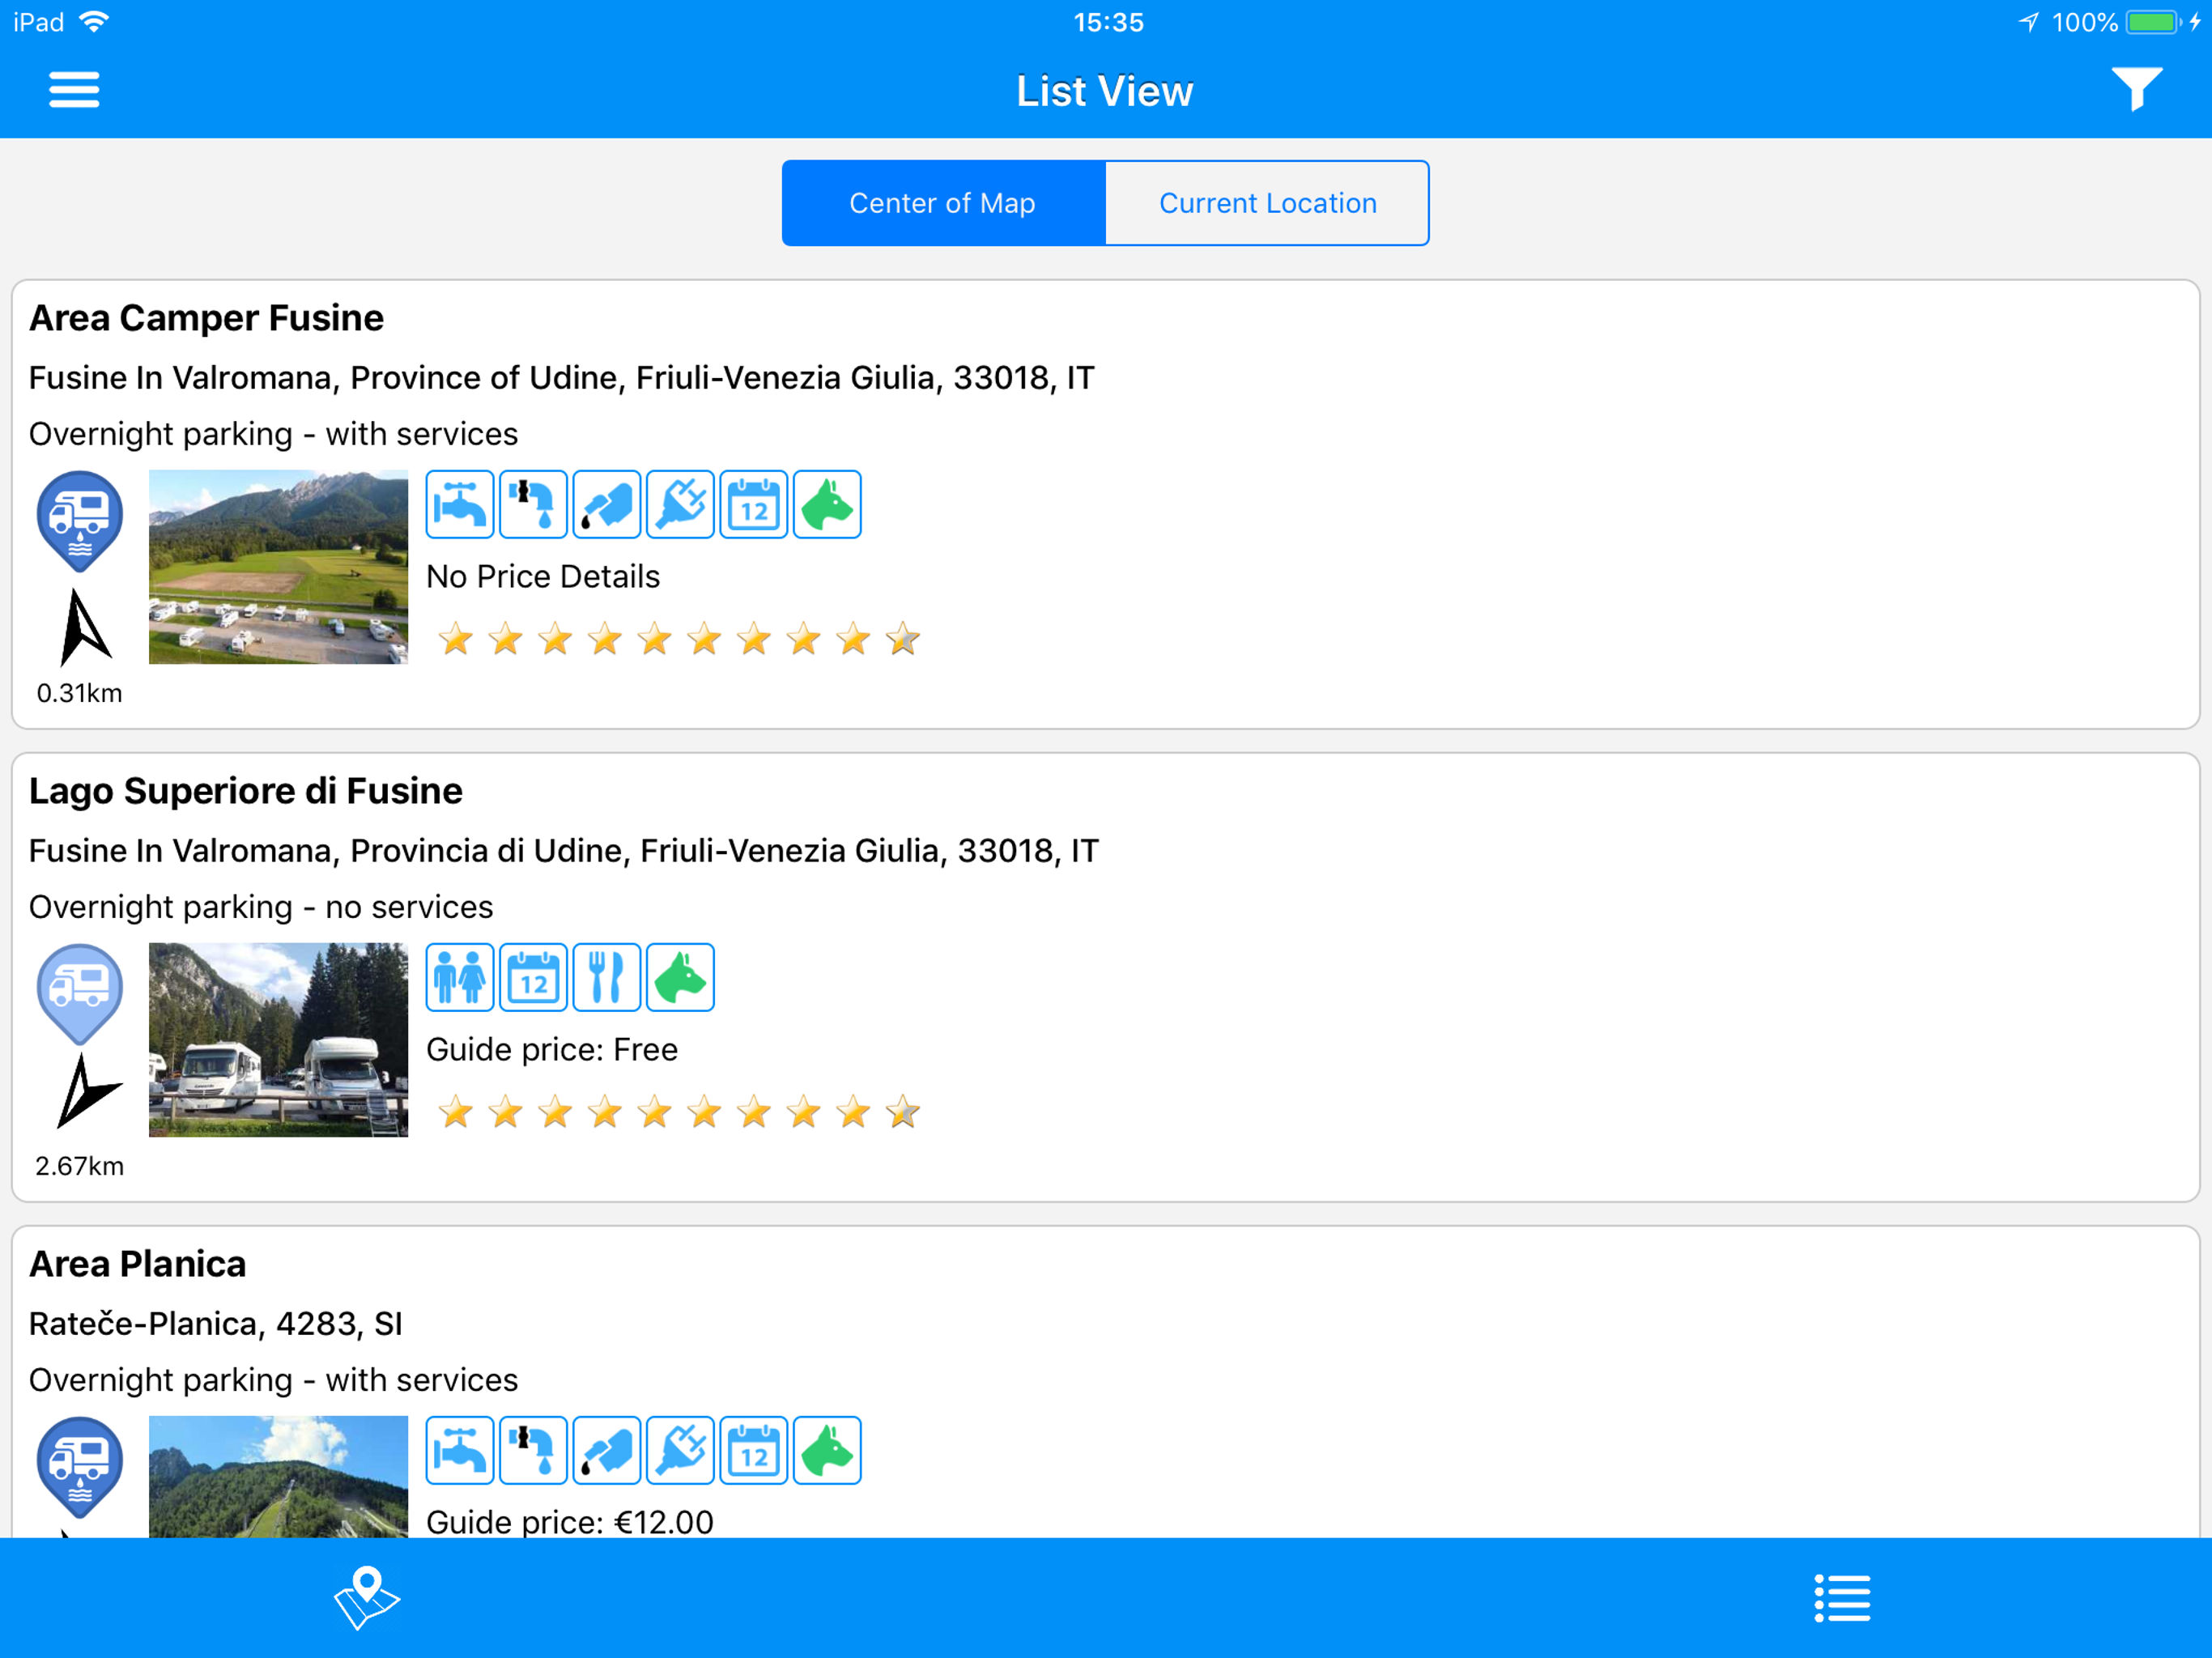The image size is (2212, 1658).
Task: Switch to Current Location tab
Action: [1267, 203]
